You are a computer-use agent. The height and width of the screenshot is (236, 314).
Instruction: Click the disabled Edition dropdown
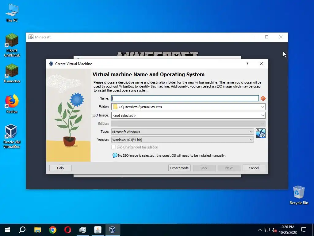188,124
